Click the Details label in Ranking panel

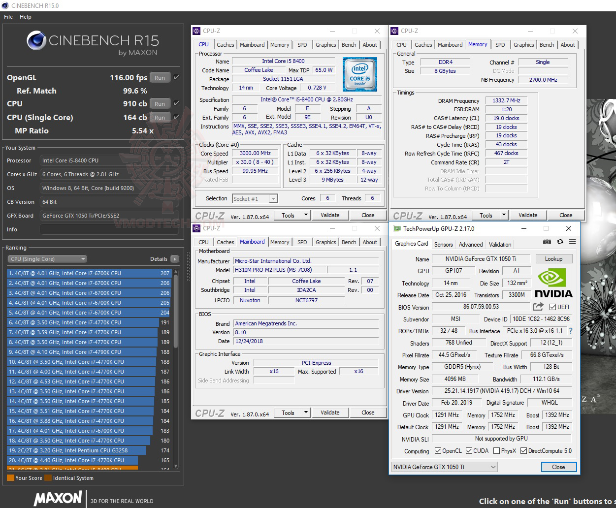click(x=159, y=259)
